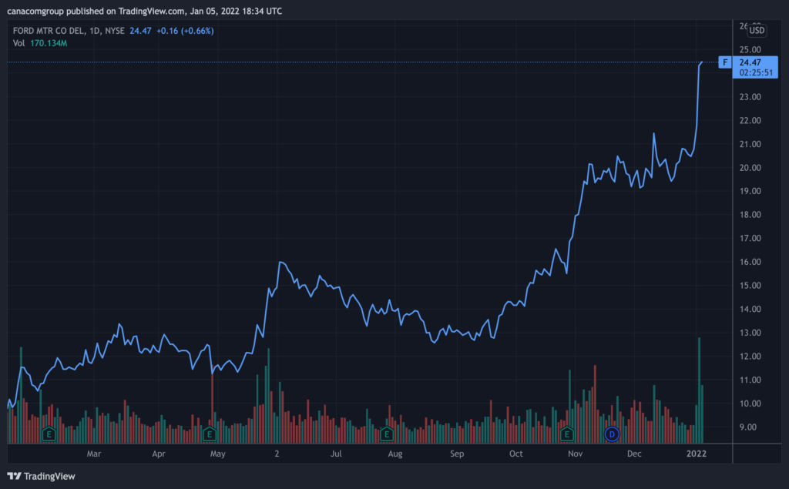This screenshot has height=489, width=789.
Task: Click the Sep label on time axis
Action: pos(457,454)
